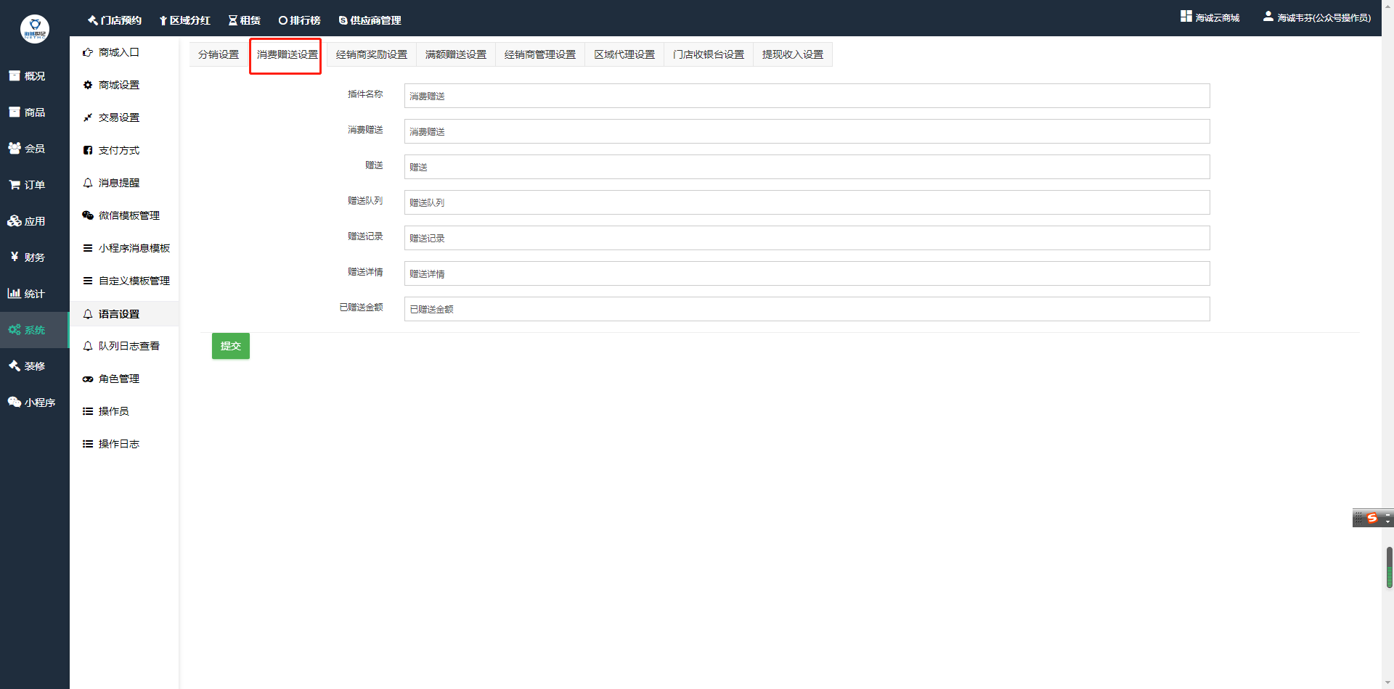Open 租赁 in the top navigation

point(245,20)
